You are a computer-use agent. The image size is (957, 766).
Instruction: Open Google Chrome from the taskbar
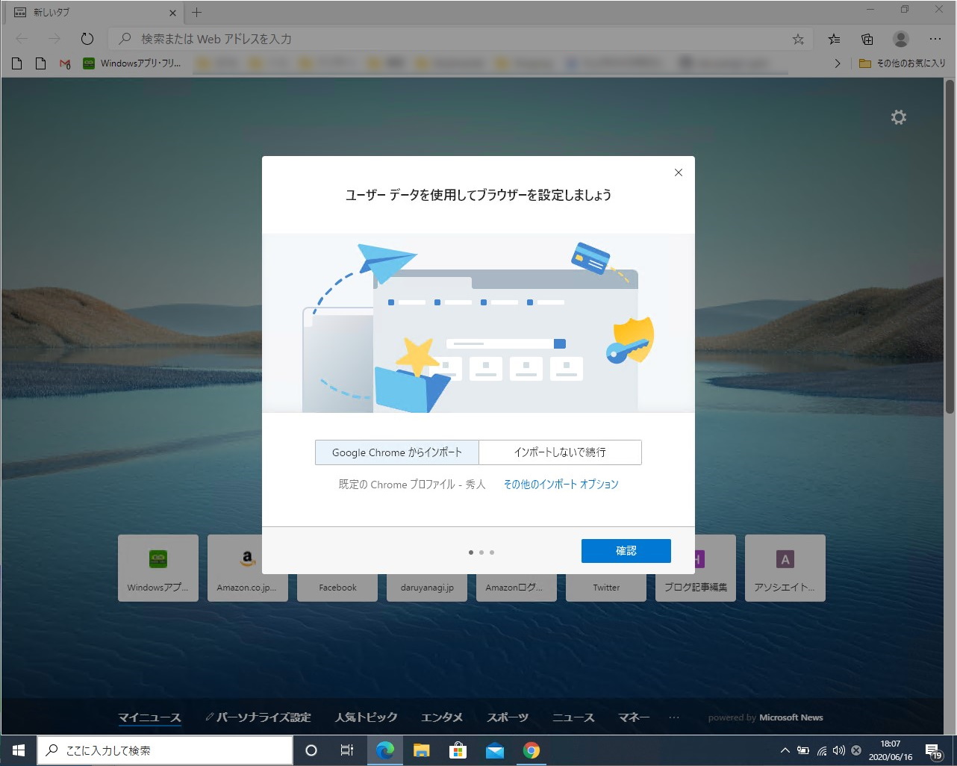[532, 750]
